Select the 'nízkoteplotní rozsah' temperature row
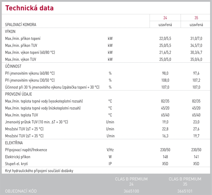 [x=106, y=108]
